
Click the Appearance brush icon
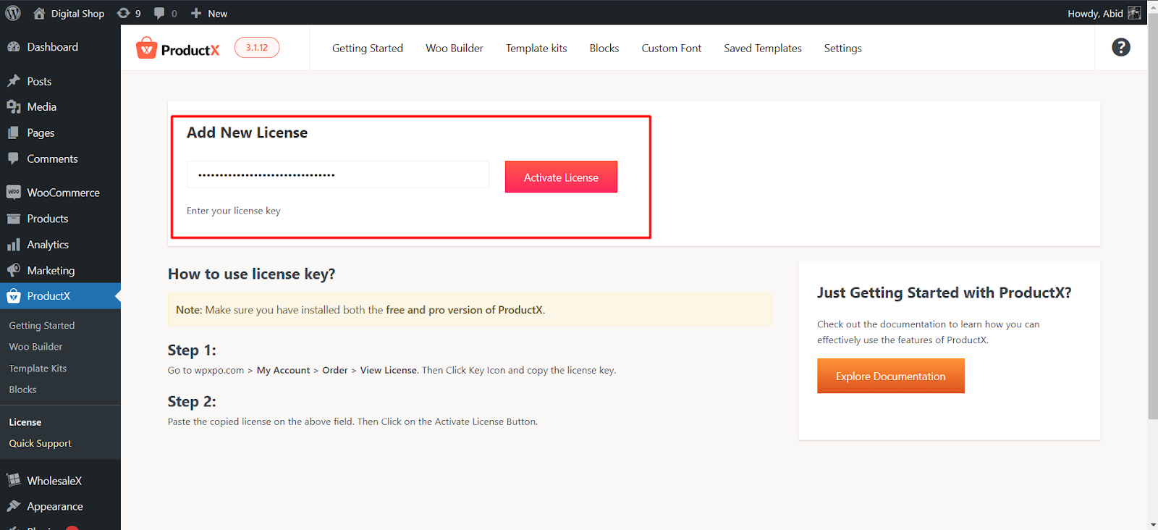point(14,506)
